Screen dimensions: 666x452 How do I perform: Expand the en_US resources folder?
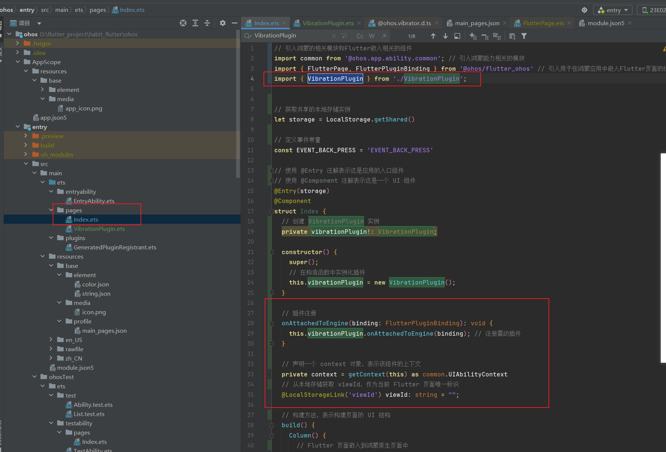(51, 340)
